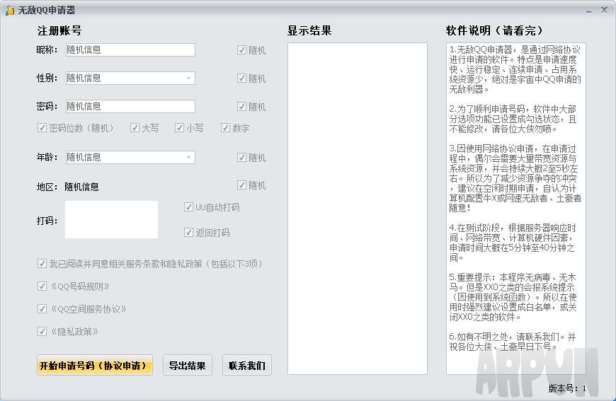616x401 pixels.
Task: Click the 软件说明 description text box
Action: tap(516, 209)
